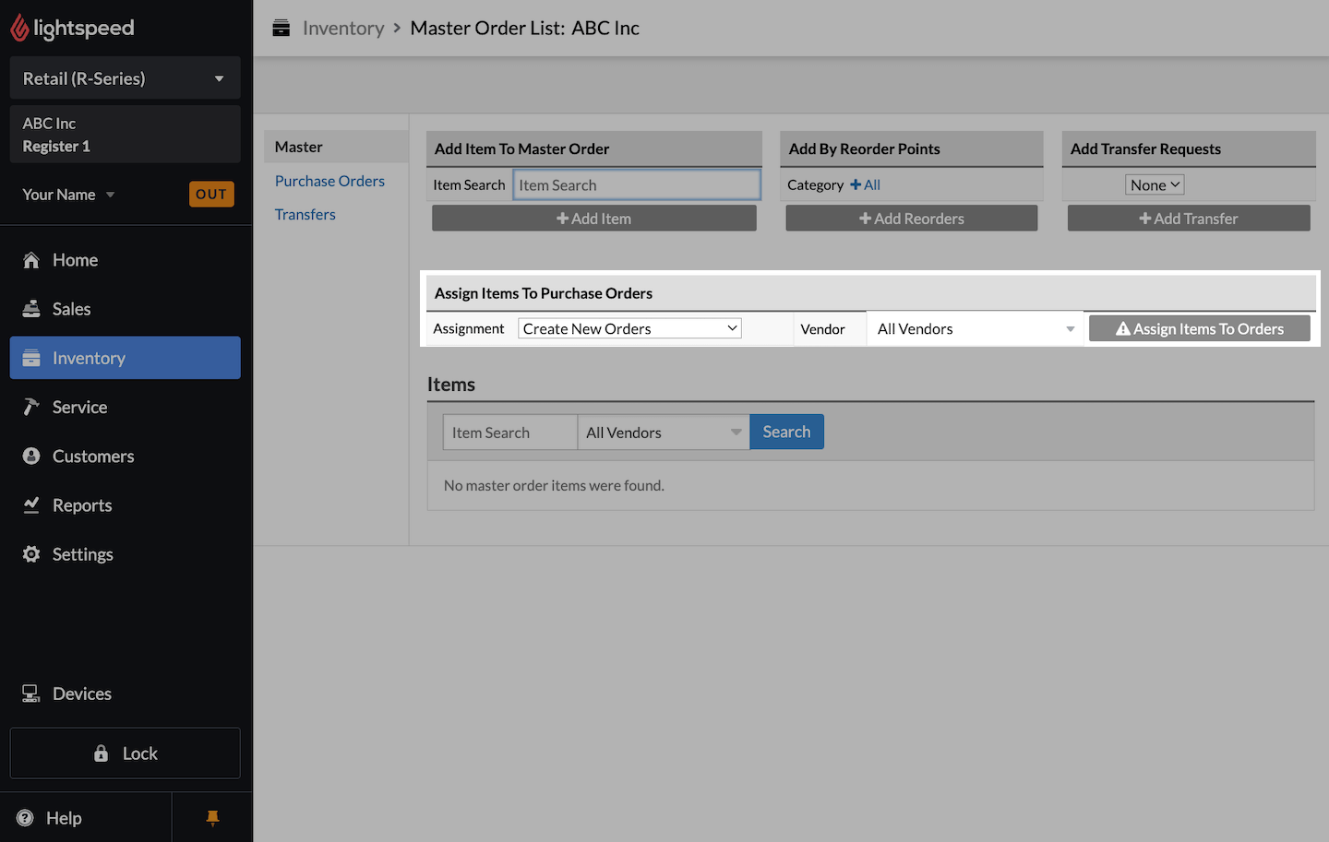
Task: Focus the Items section Item Search field
Action: [x=510, y=433]
